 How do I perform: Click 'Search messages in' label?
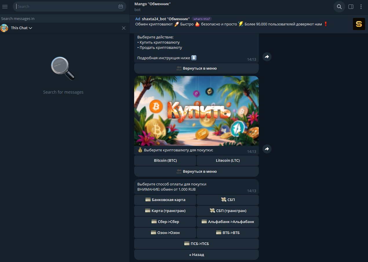click(18, 19)
